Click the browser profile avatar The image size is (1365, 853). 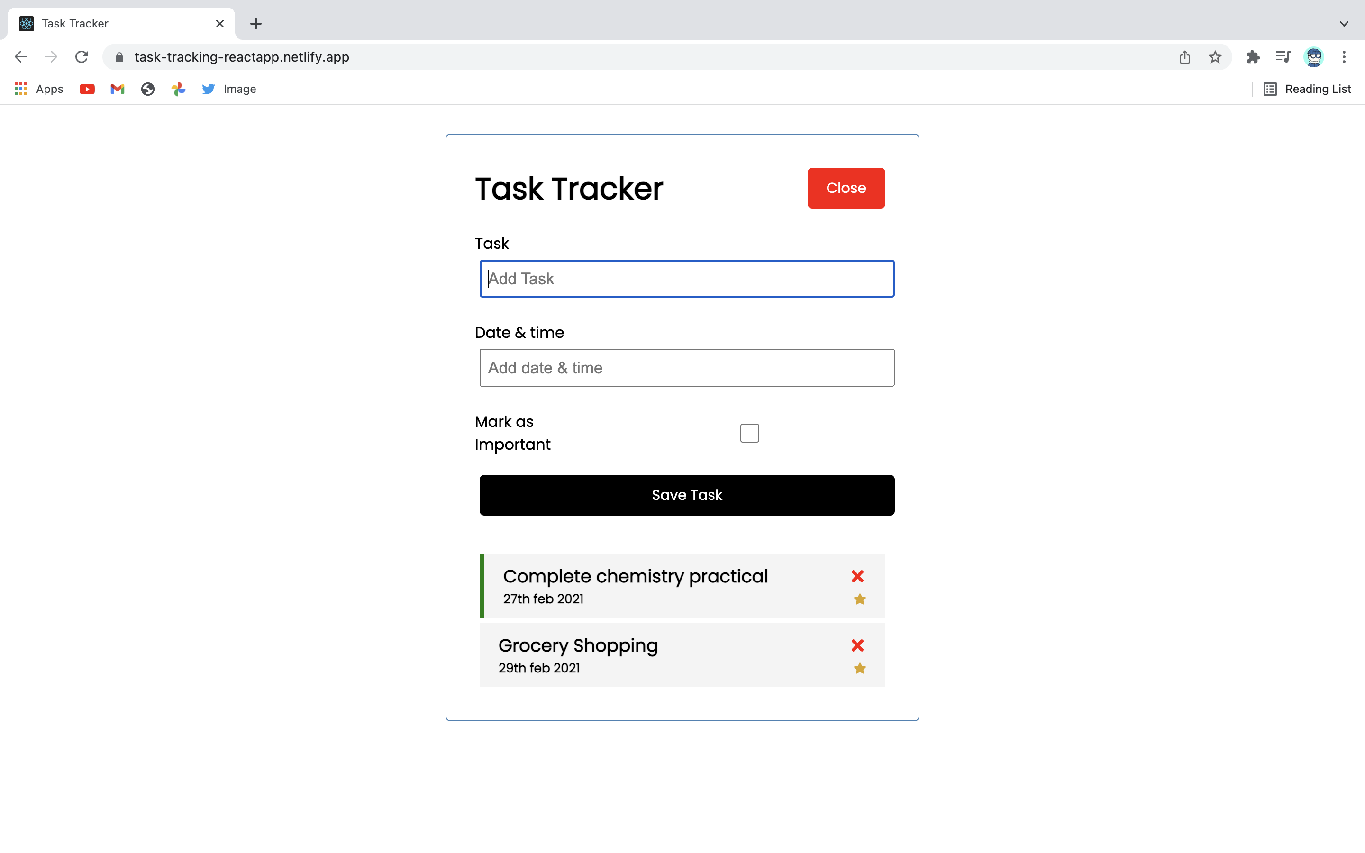pos(1314,56)
